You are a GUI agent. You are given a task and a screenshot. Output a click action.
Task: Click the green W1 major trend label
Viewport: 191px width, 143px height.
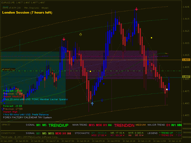tap(174, 125)
